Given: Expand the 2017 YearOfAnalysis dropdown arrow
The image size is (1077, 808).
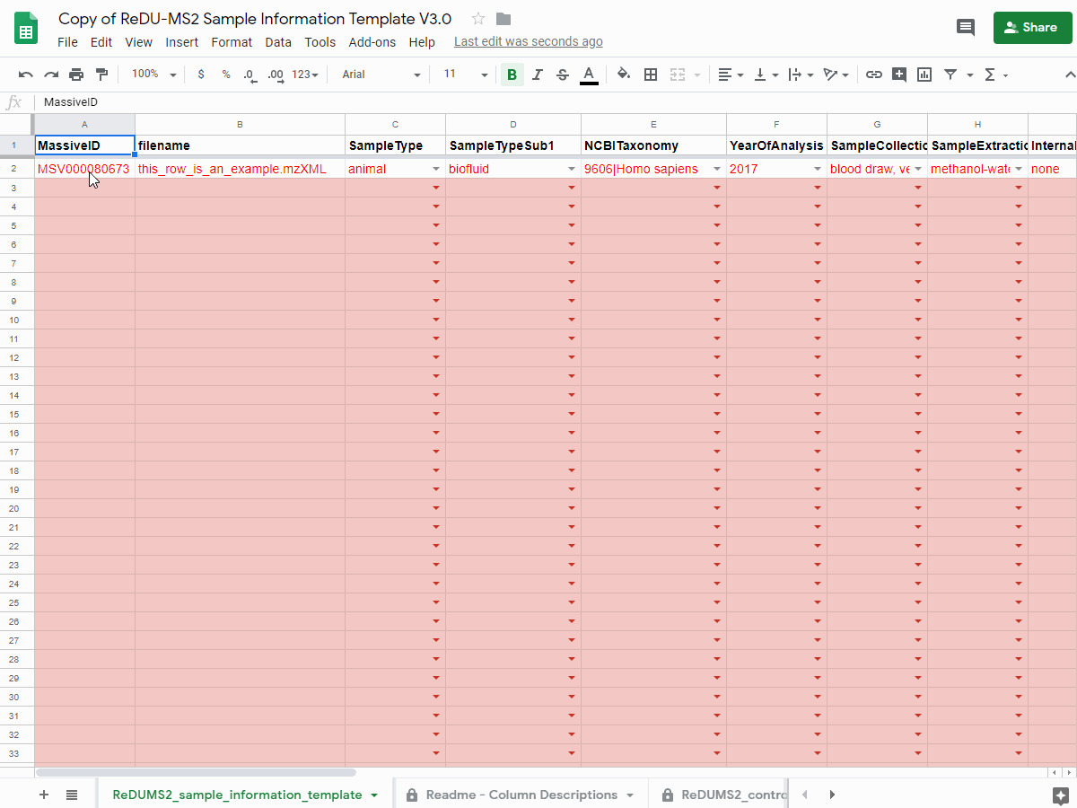Looking at the screenshot, I should (818, 169).
